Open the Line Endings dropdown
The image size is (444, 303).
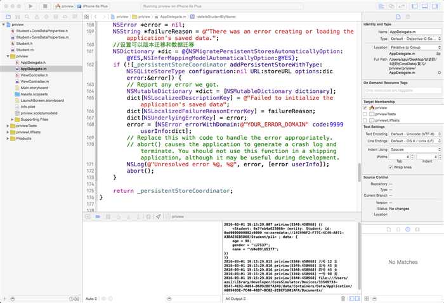click(415, 140)
